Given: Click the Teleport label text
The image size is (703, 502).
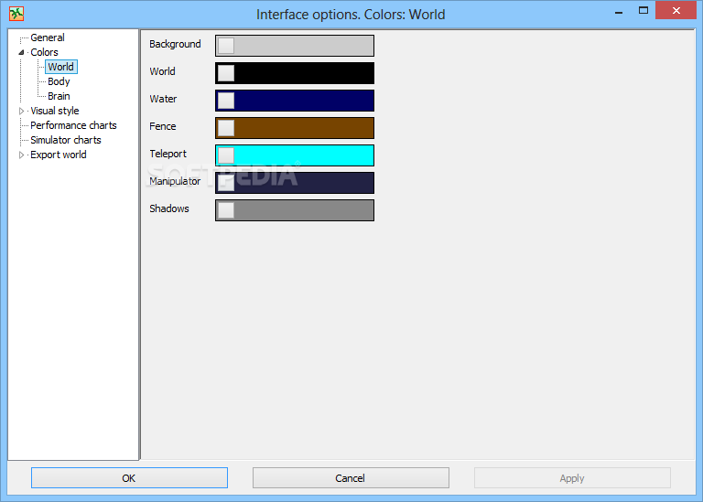Looking at the screenshot, I should coord(168,154).
